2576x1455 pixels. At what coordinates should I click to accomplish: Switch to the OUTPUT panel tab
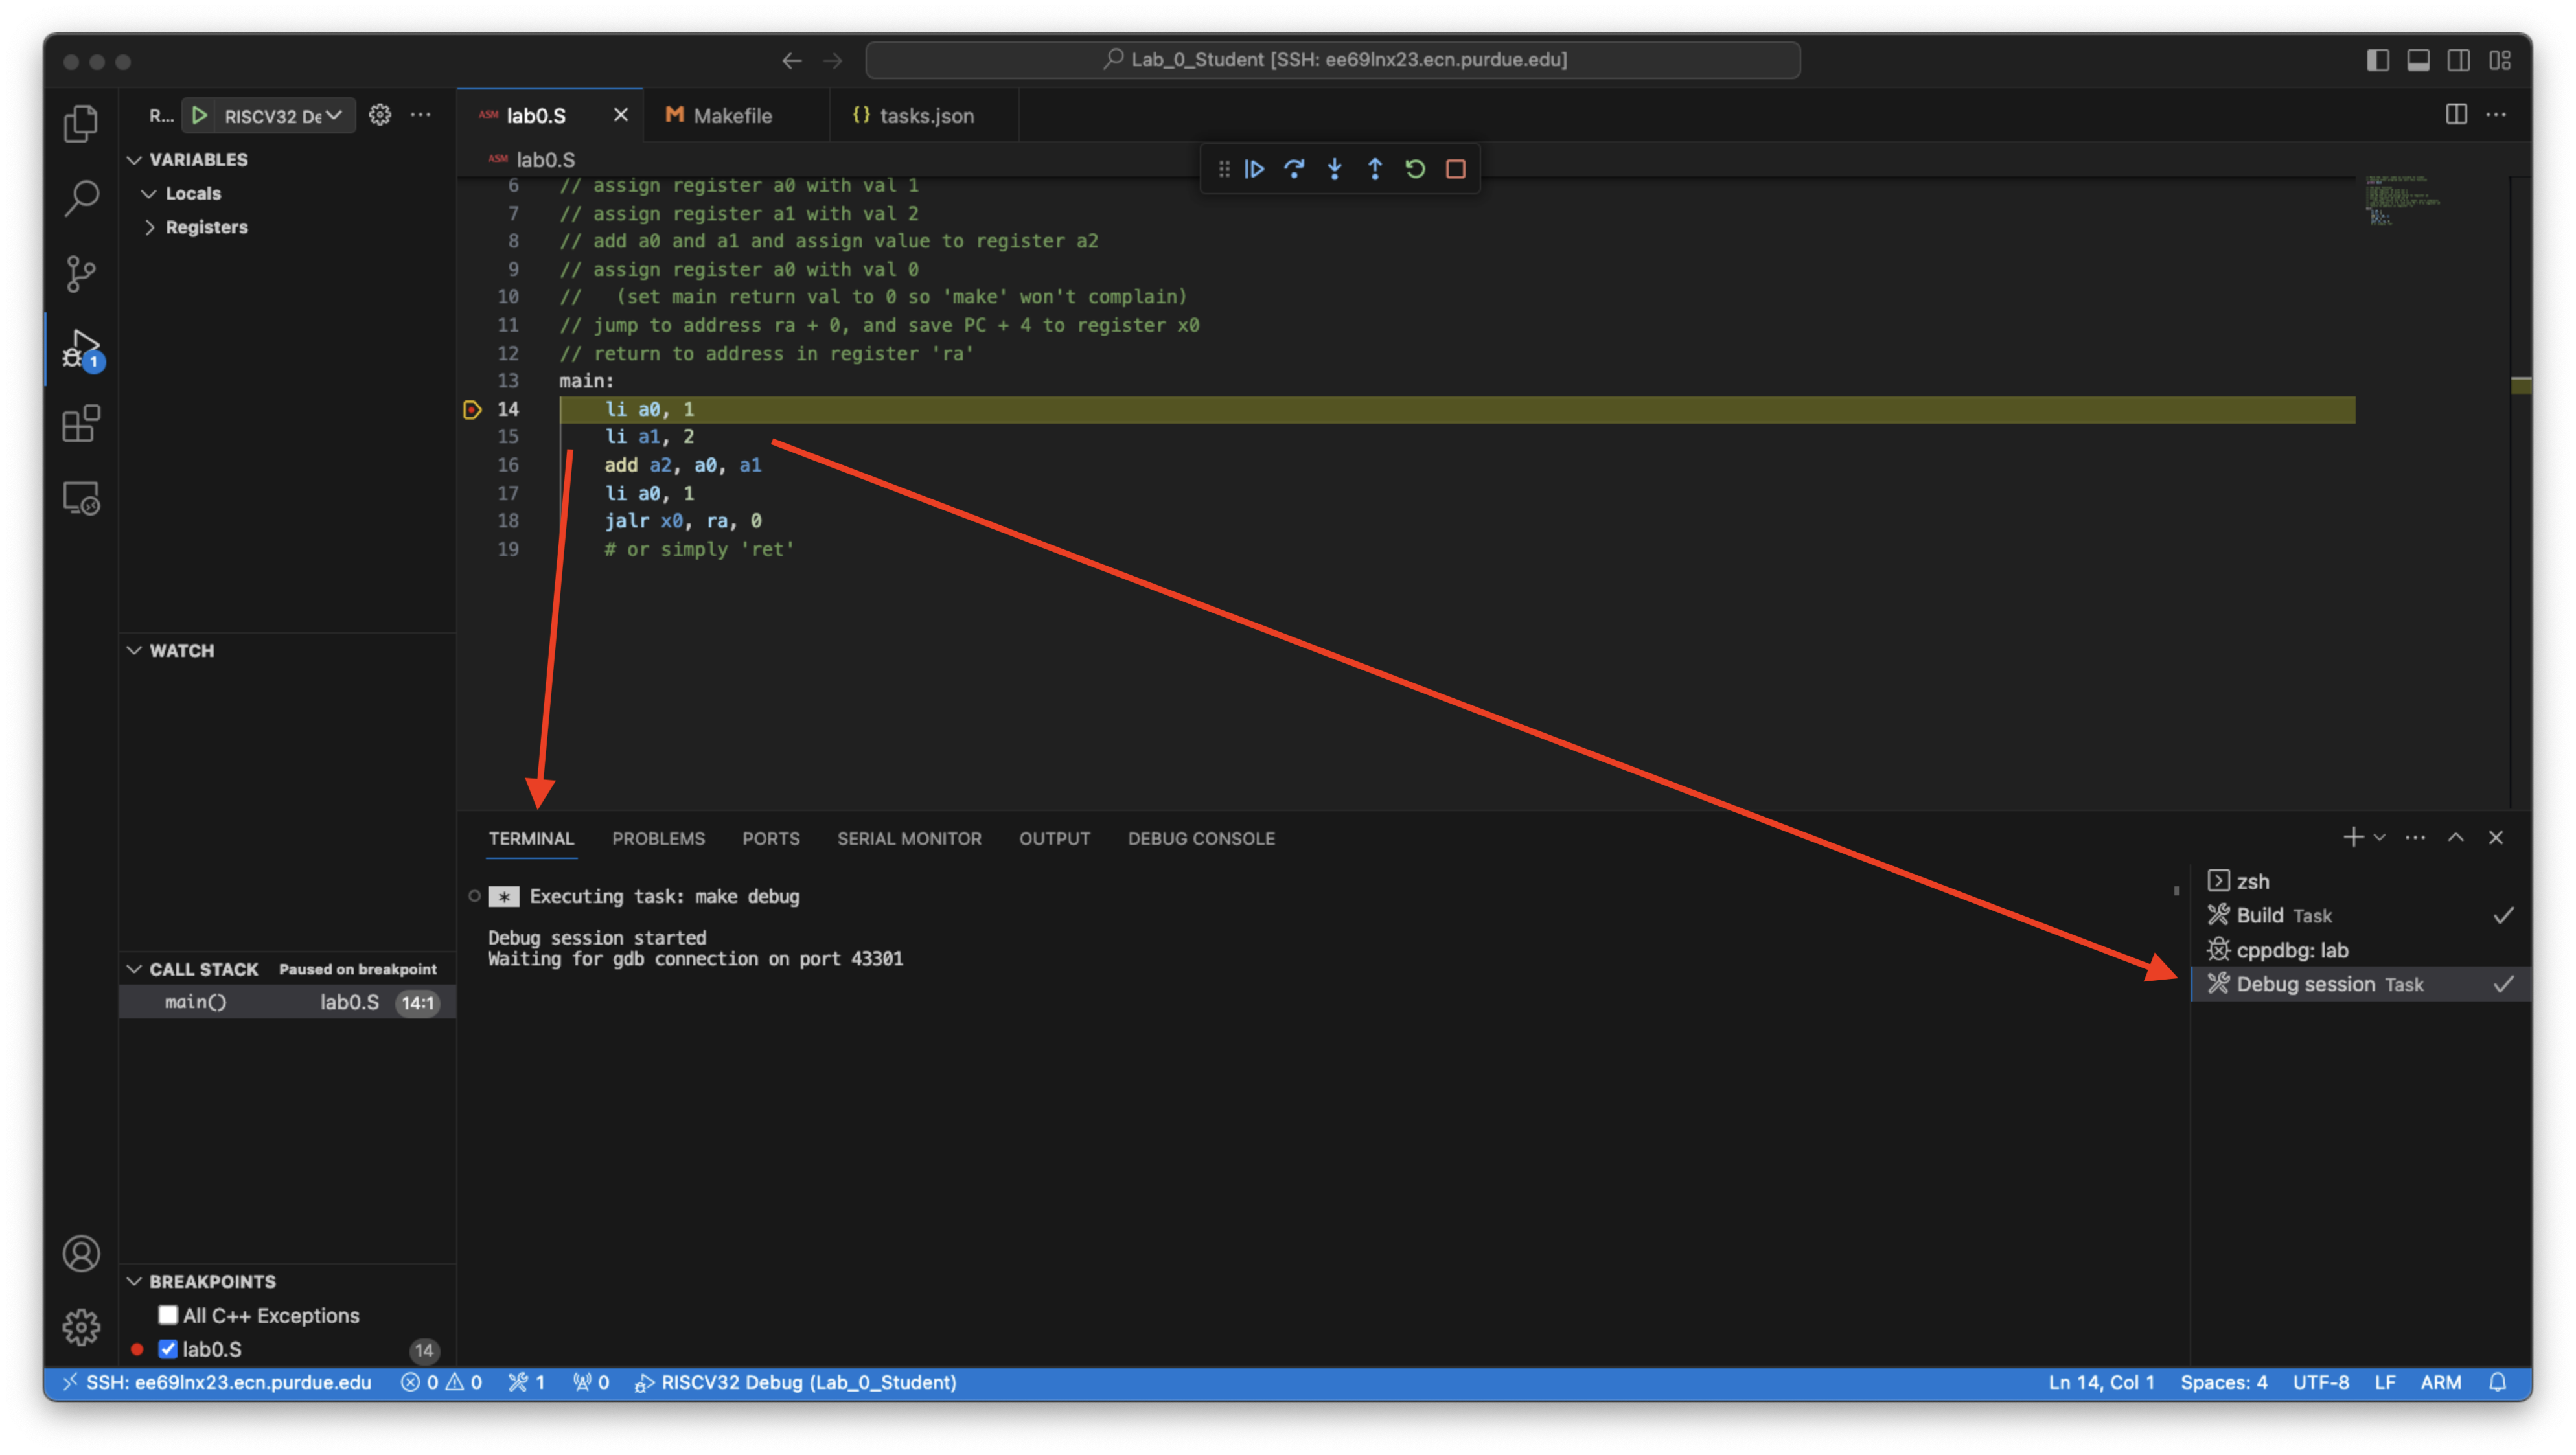click(x=1054, y=838)
